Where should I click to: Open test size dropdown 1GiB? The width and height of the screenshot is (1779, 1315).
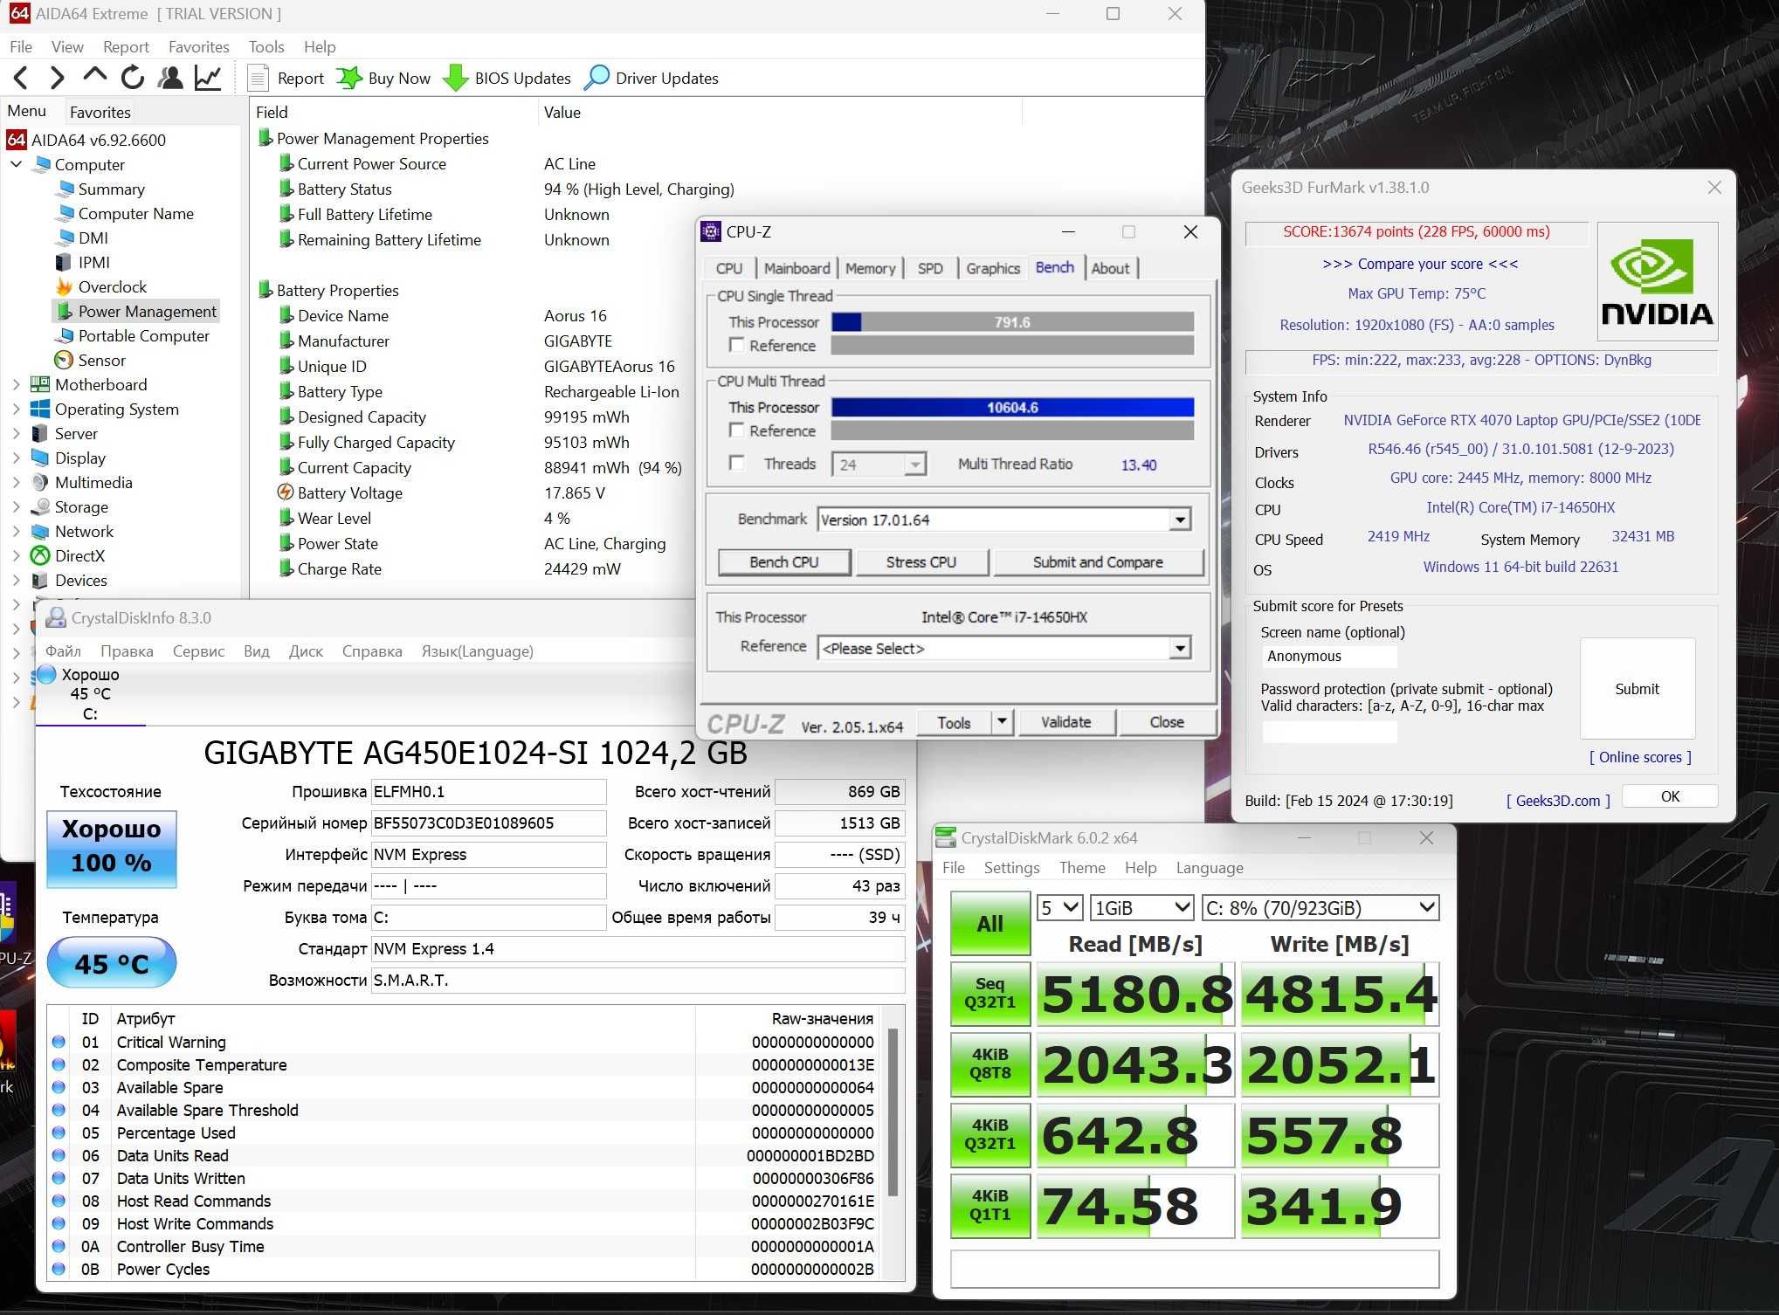[1141, 908]
